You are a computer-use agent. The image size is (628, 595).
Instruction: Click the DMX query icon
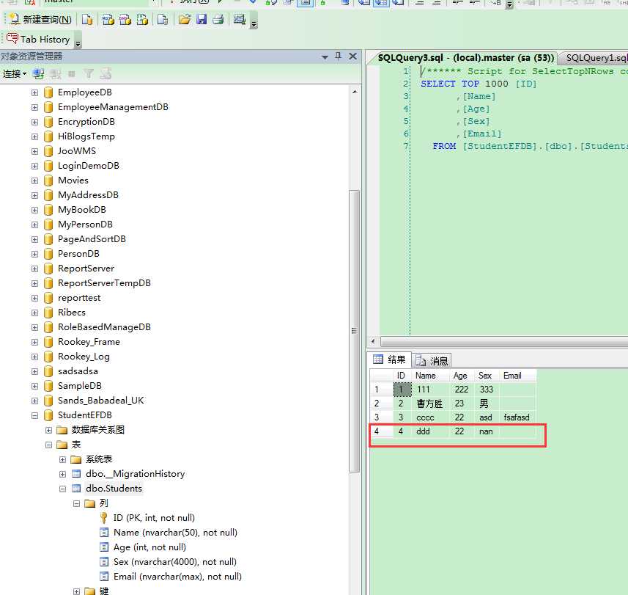click(125, 19)
